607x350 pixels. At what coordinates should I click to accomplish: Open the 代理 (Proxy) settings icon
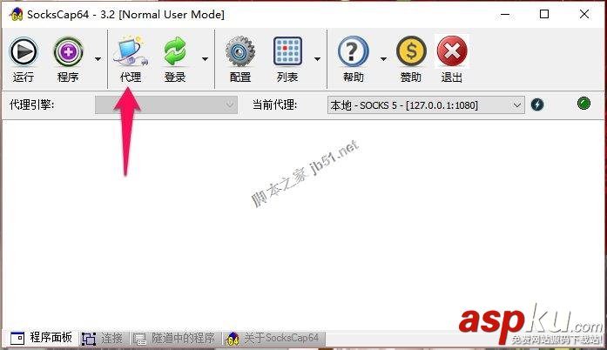(x=131, y=50)
